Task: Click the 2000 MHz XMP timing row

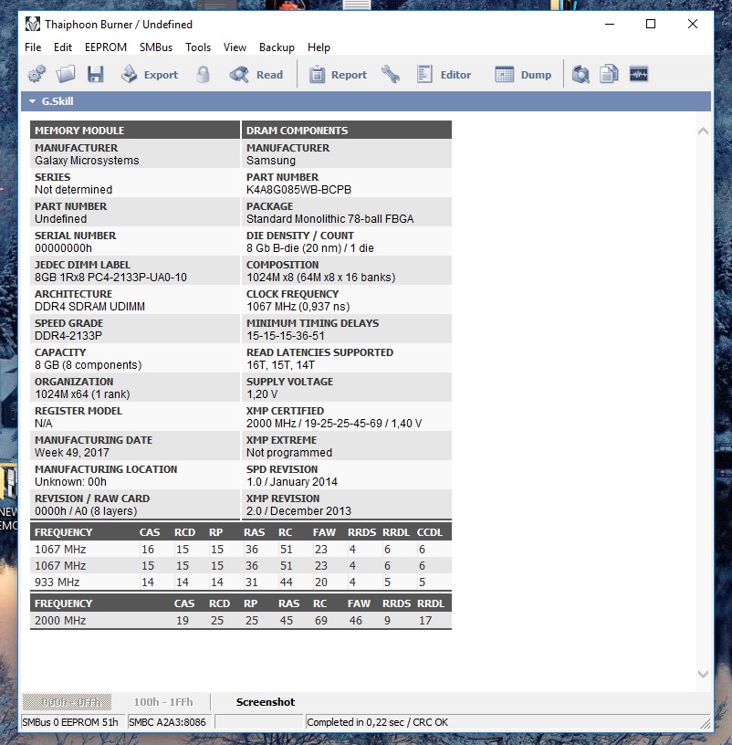Action: (240, 620)
